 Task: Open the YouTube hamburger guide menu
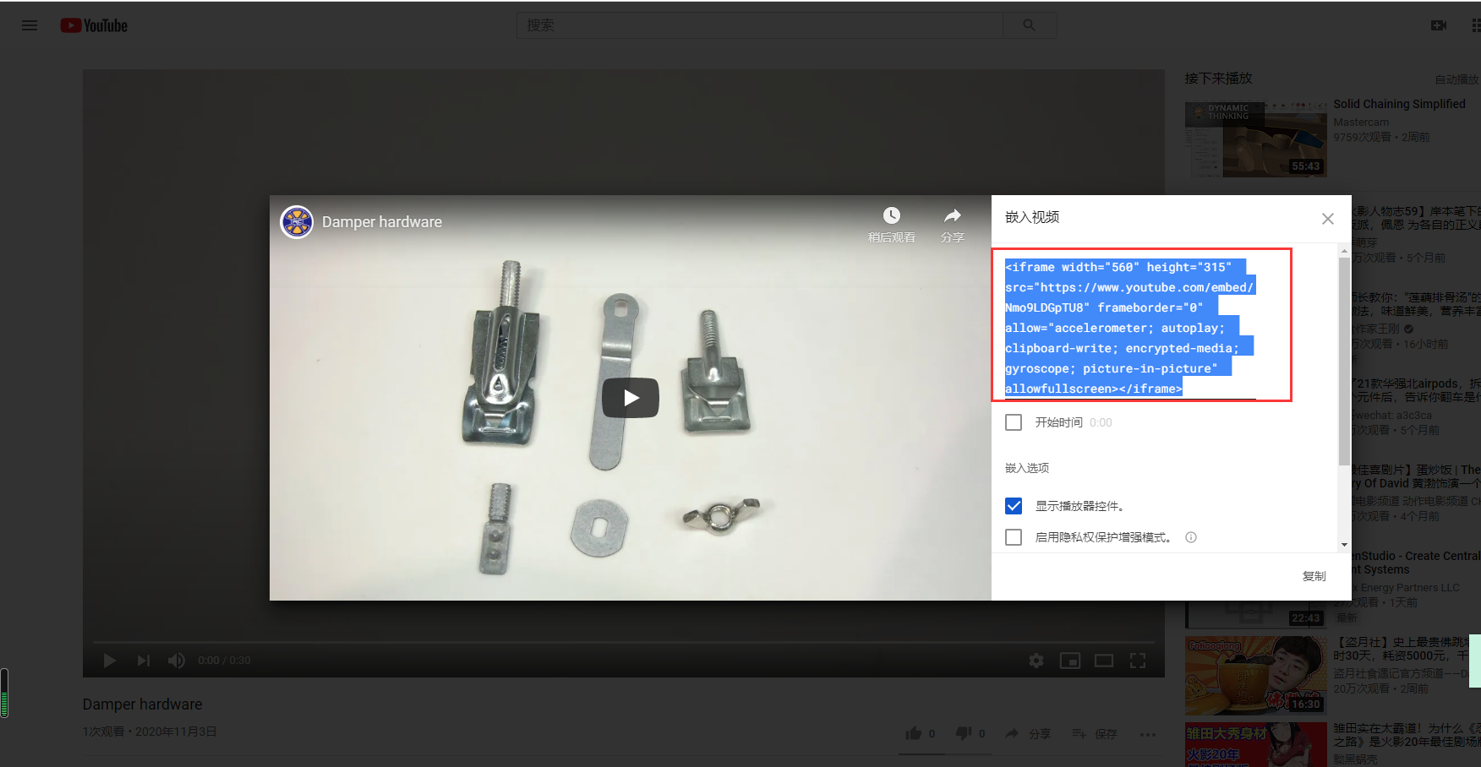point(30,25)
